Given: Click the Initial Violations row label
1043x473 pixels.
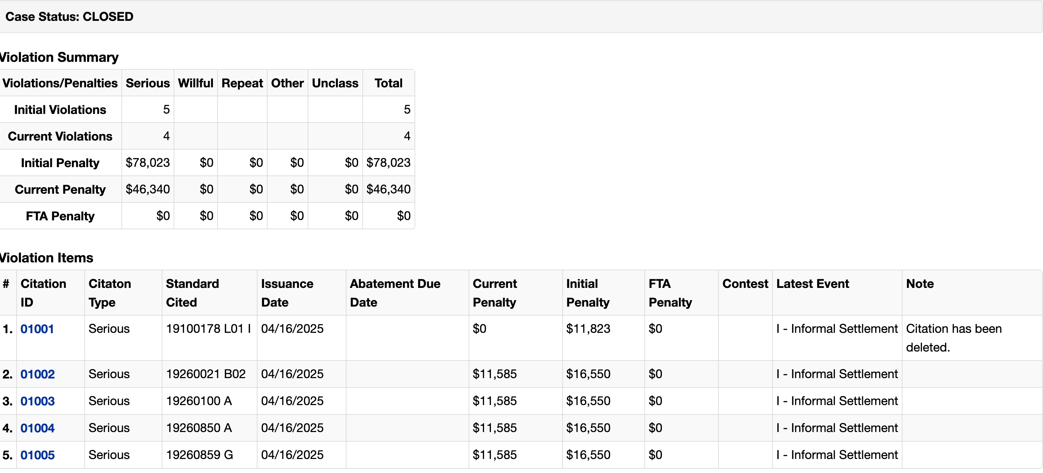Looking at the screenshot, I should point(61,110).
